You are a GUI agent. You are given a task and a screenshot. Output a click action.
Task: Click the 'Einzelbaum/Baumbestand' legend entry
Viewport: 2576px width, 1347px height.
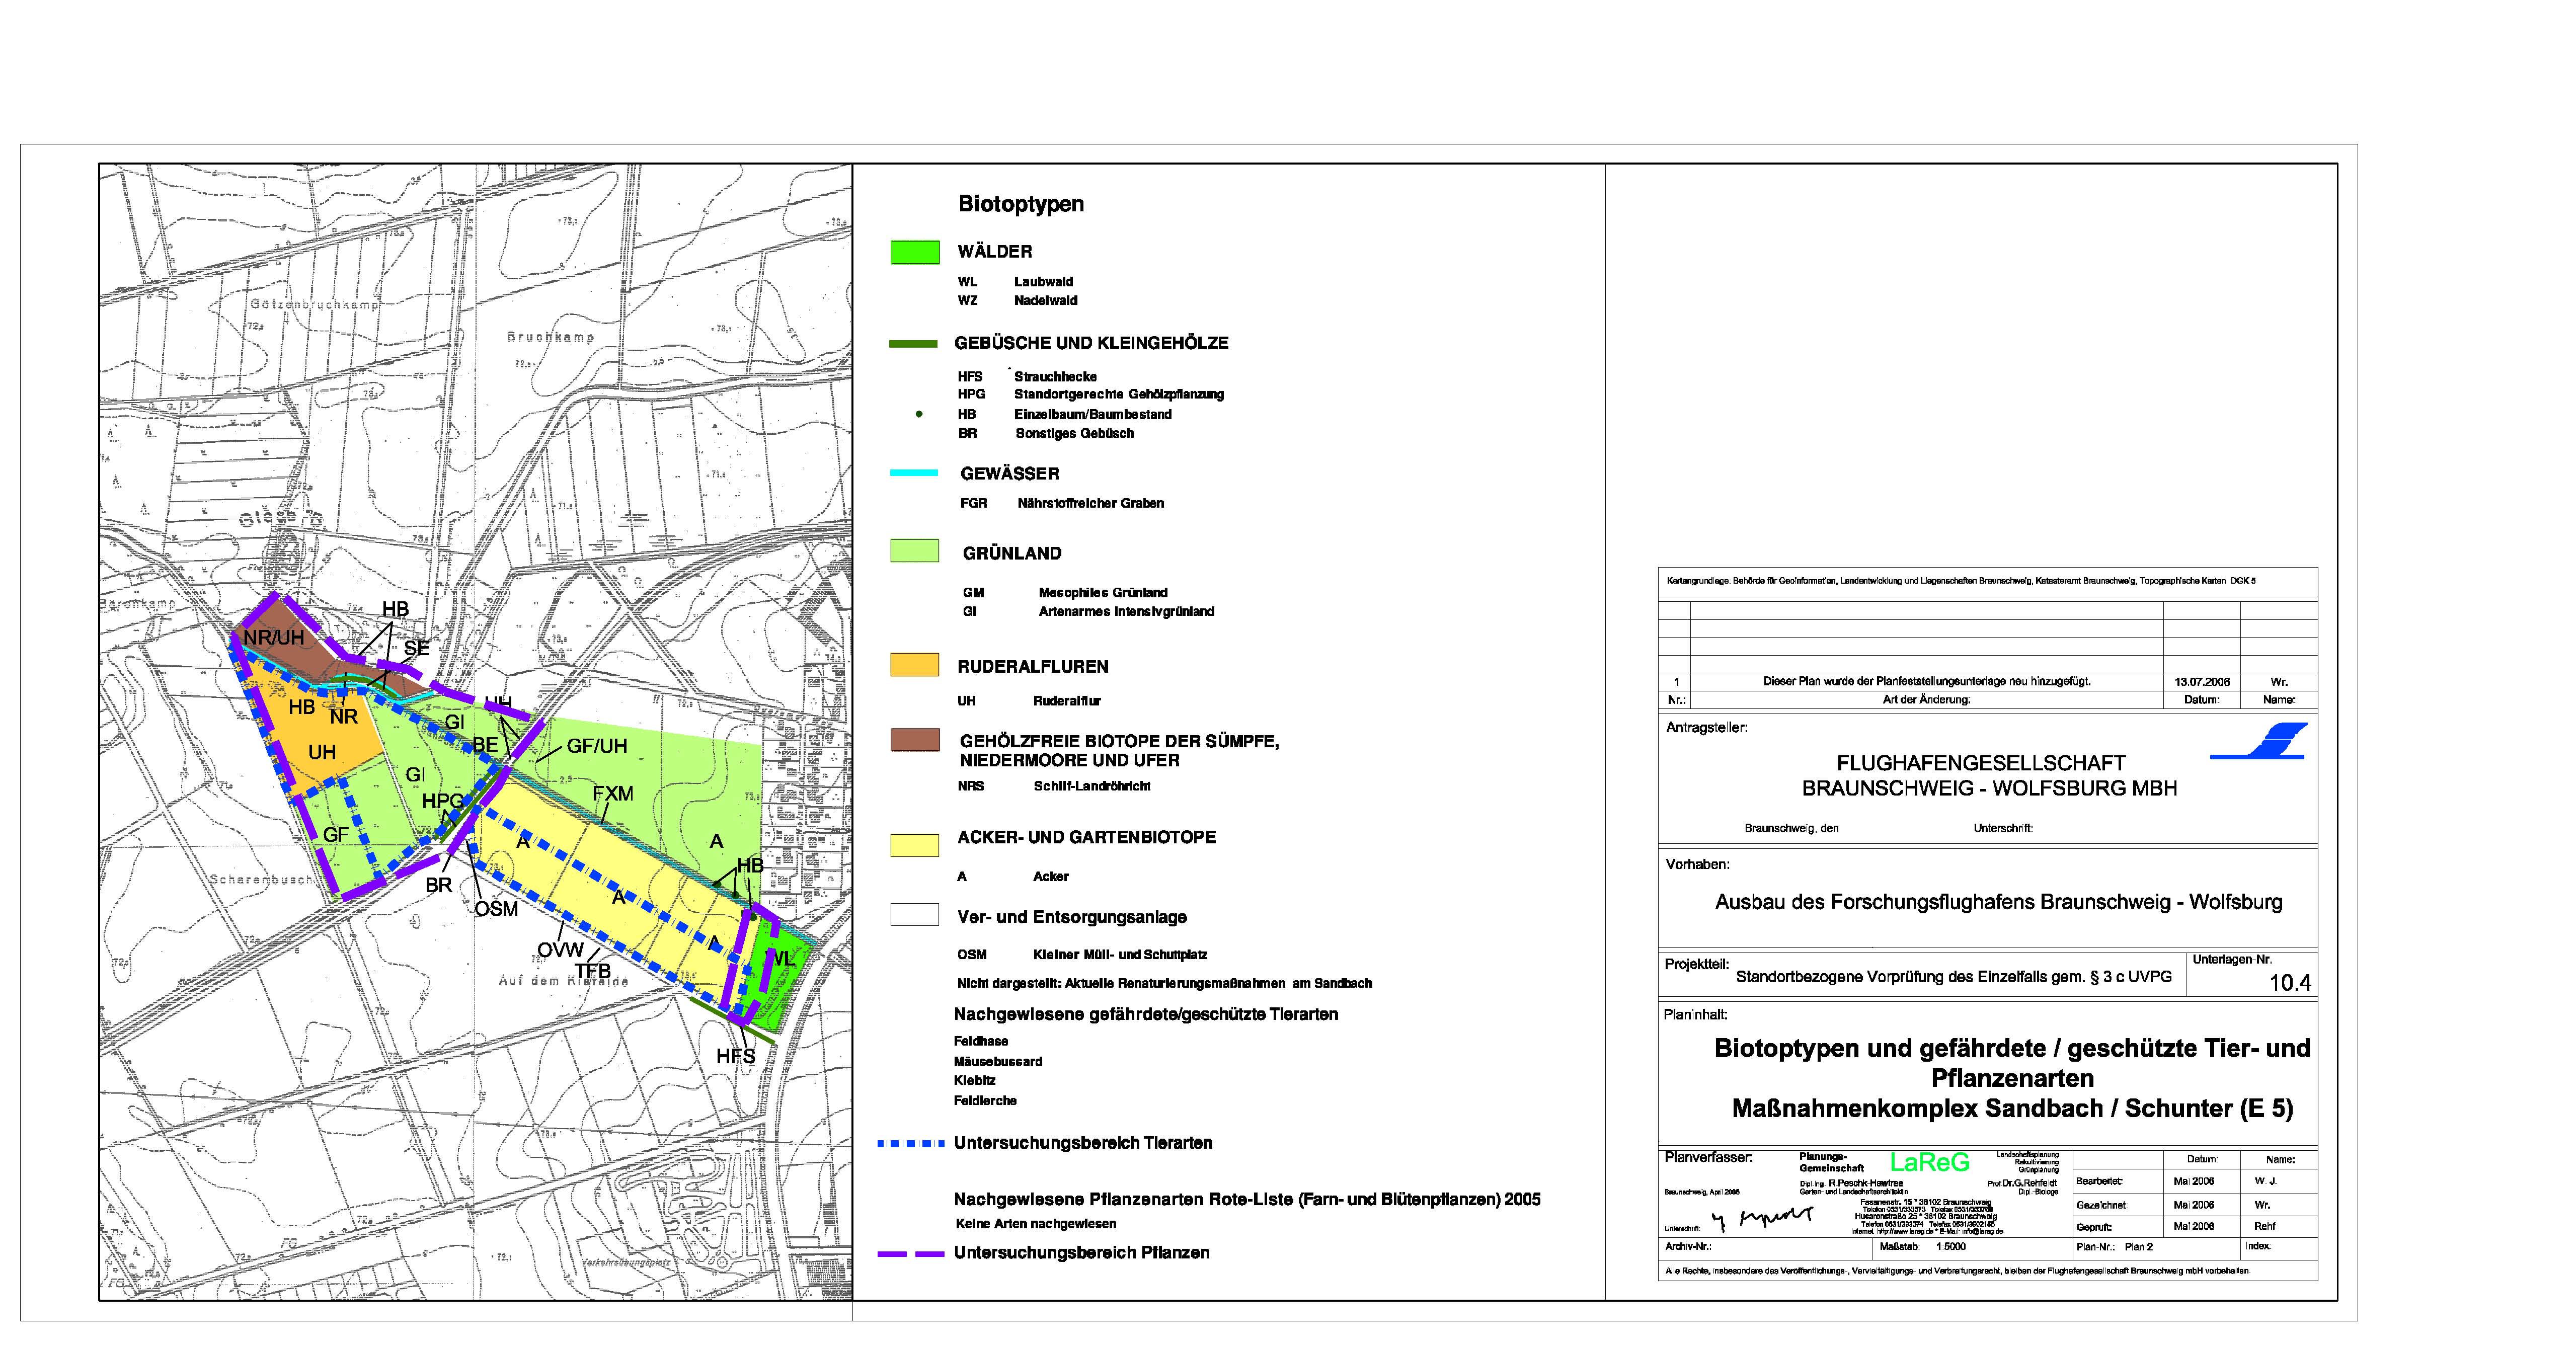[x=1093, y=414]
